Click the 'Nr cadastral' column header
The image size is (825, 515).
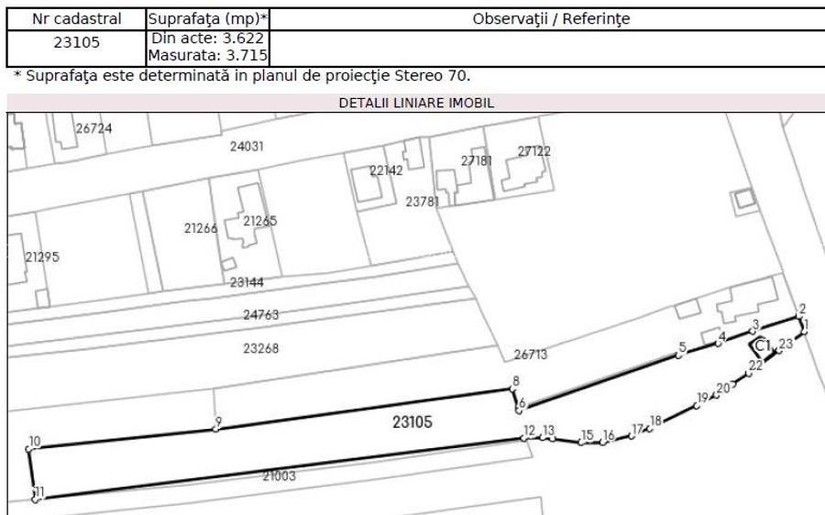tap(75, 18)
